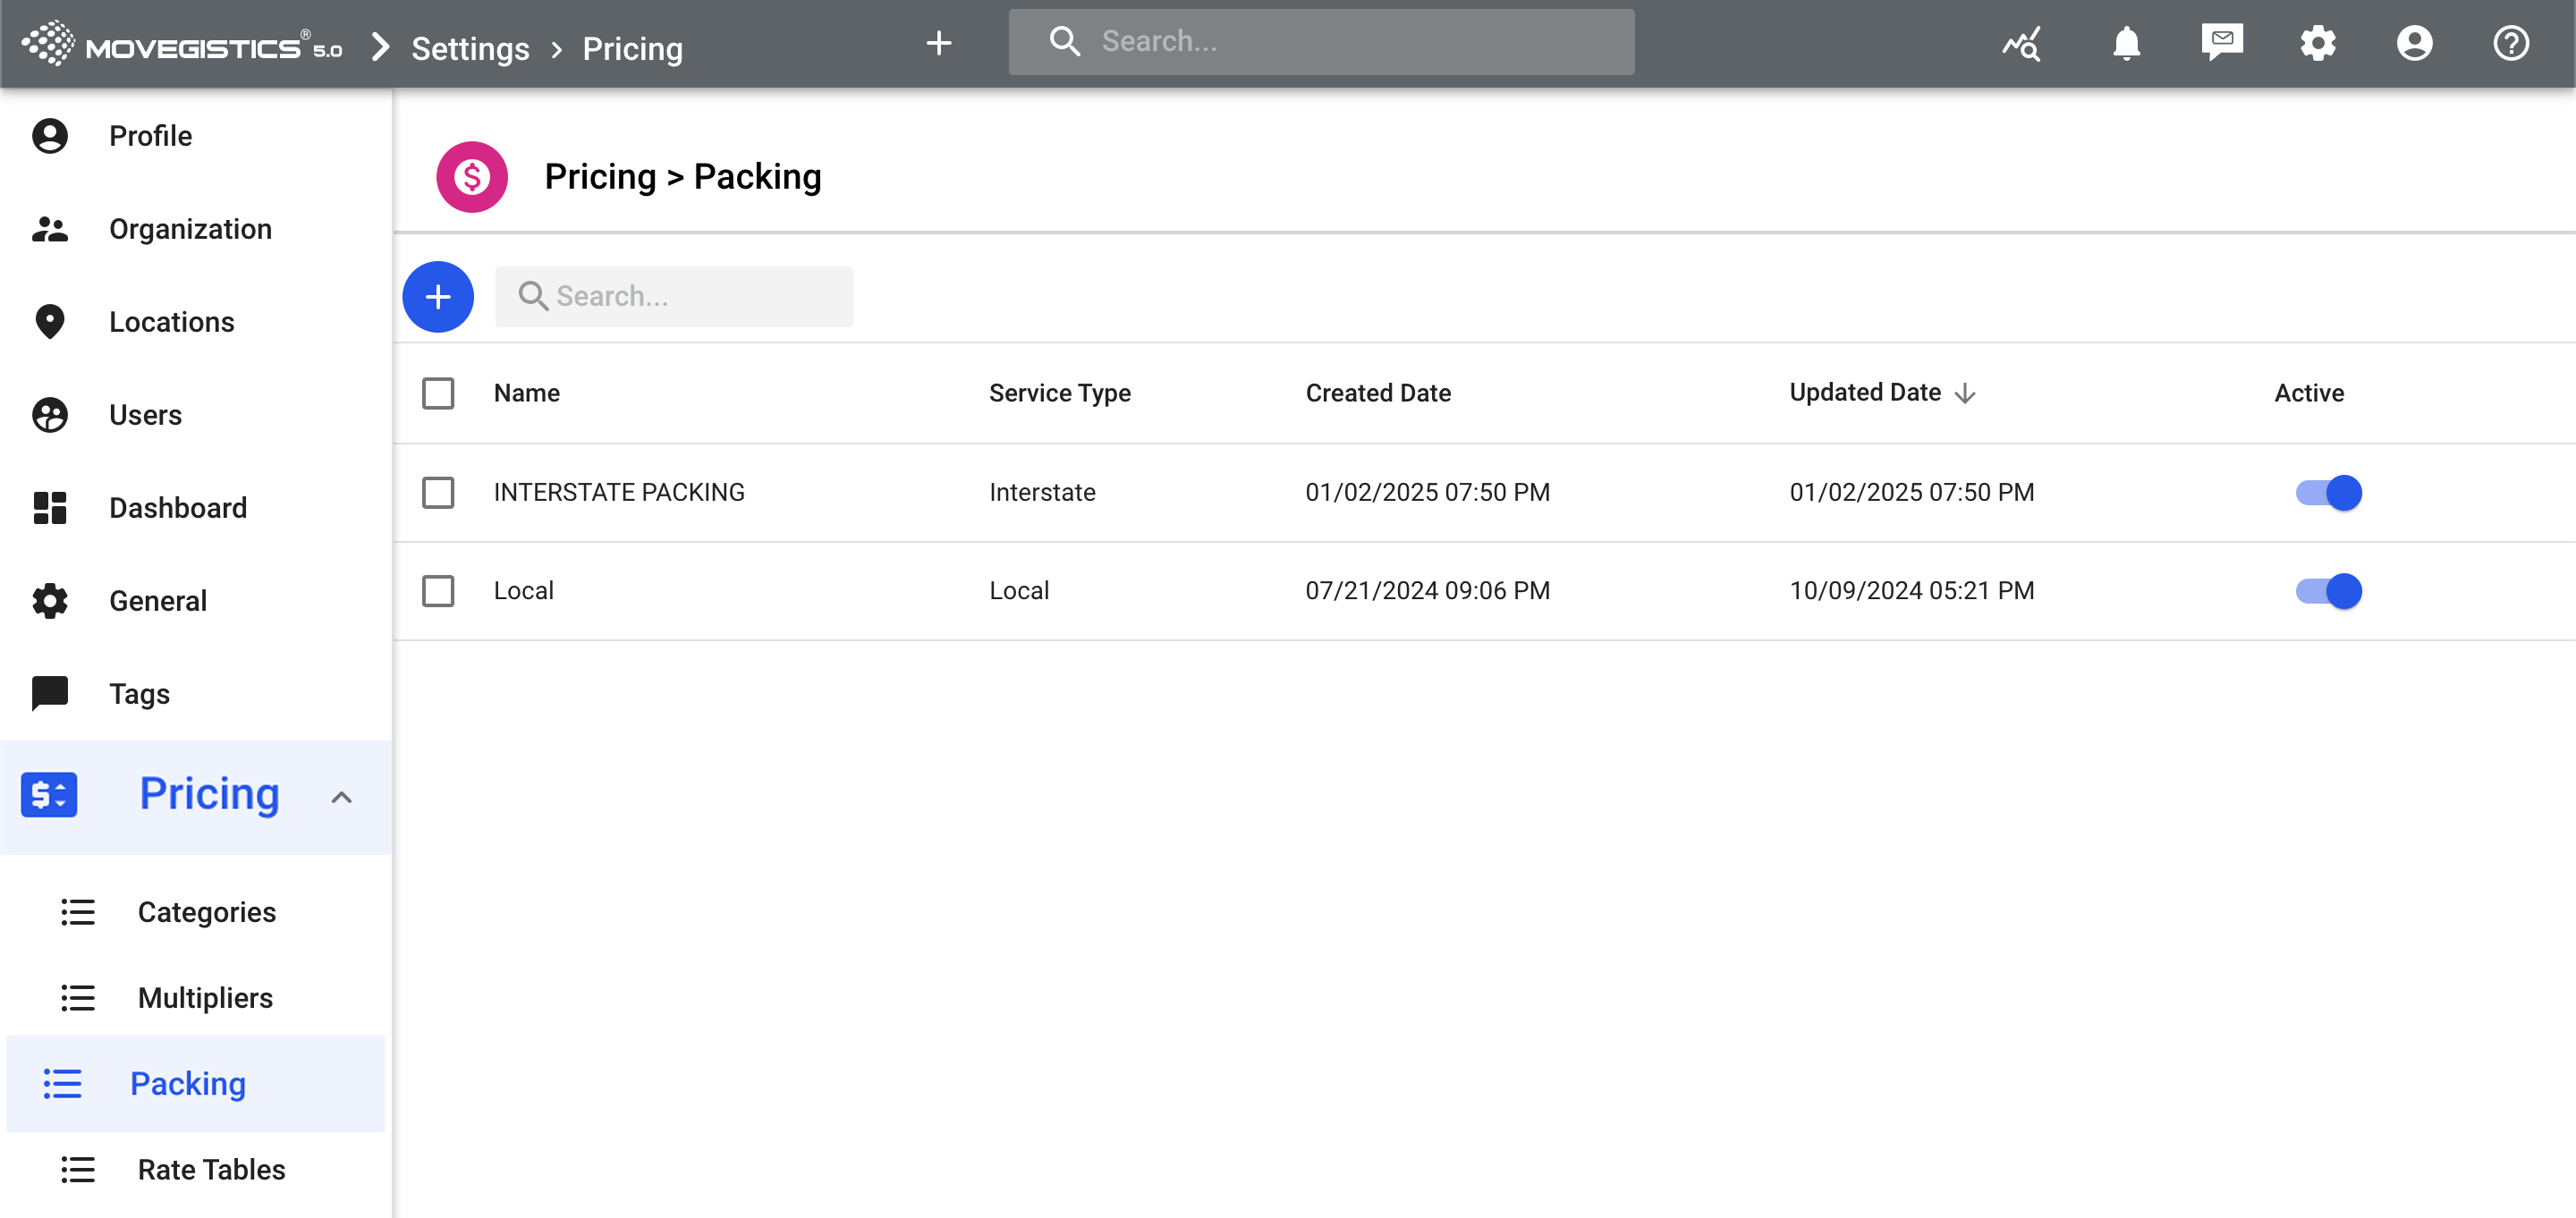2576x1218 pixels.
Task: Open the INTERSTATE PACKING entry
Action: [619, 492]
